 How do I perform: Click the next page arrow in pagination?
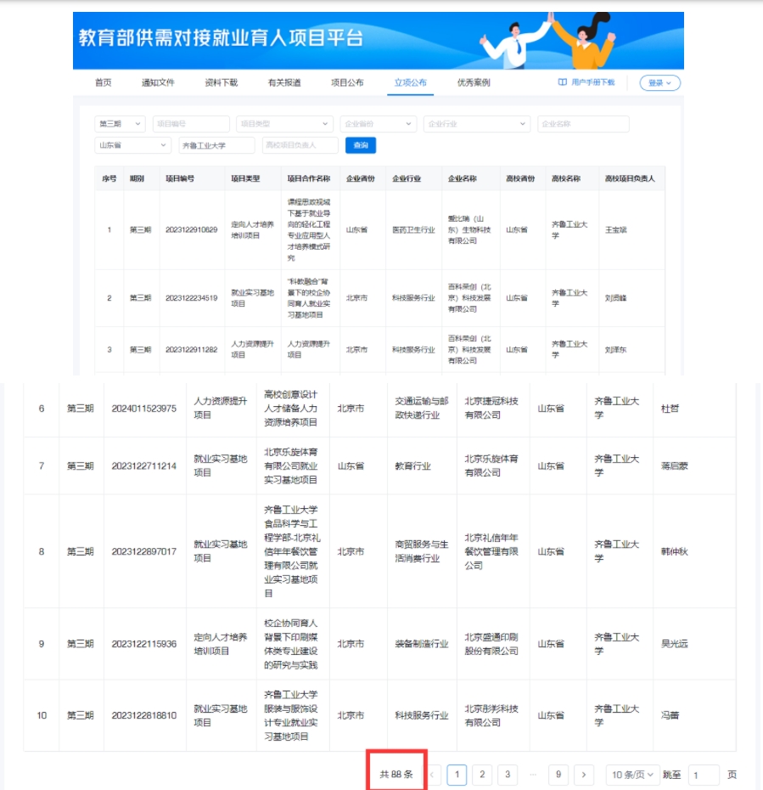[x=584, y=775]
